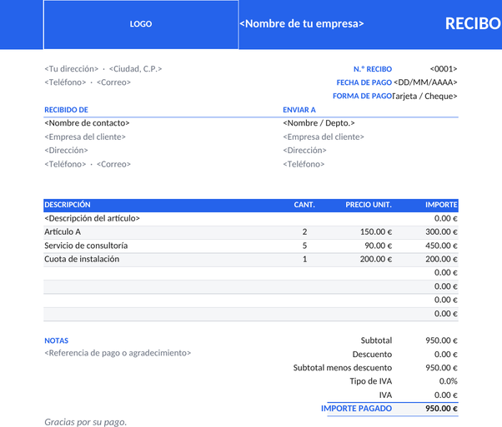Click the <Nombre de contacto> field

(87, 123)
